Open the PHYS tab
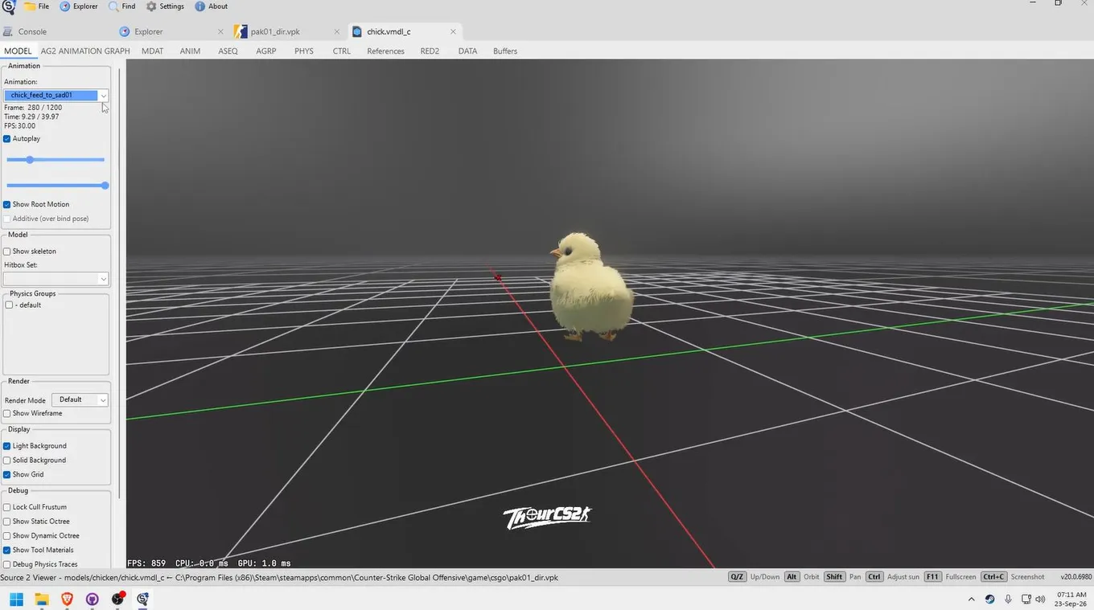1094x610 pixels. click(304, 51)
